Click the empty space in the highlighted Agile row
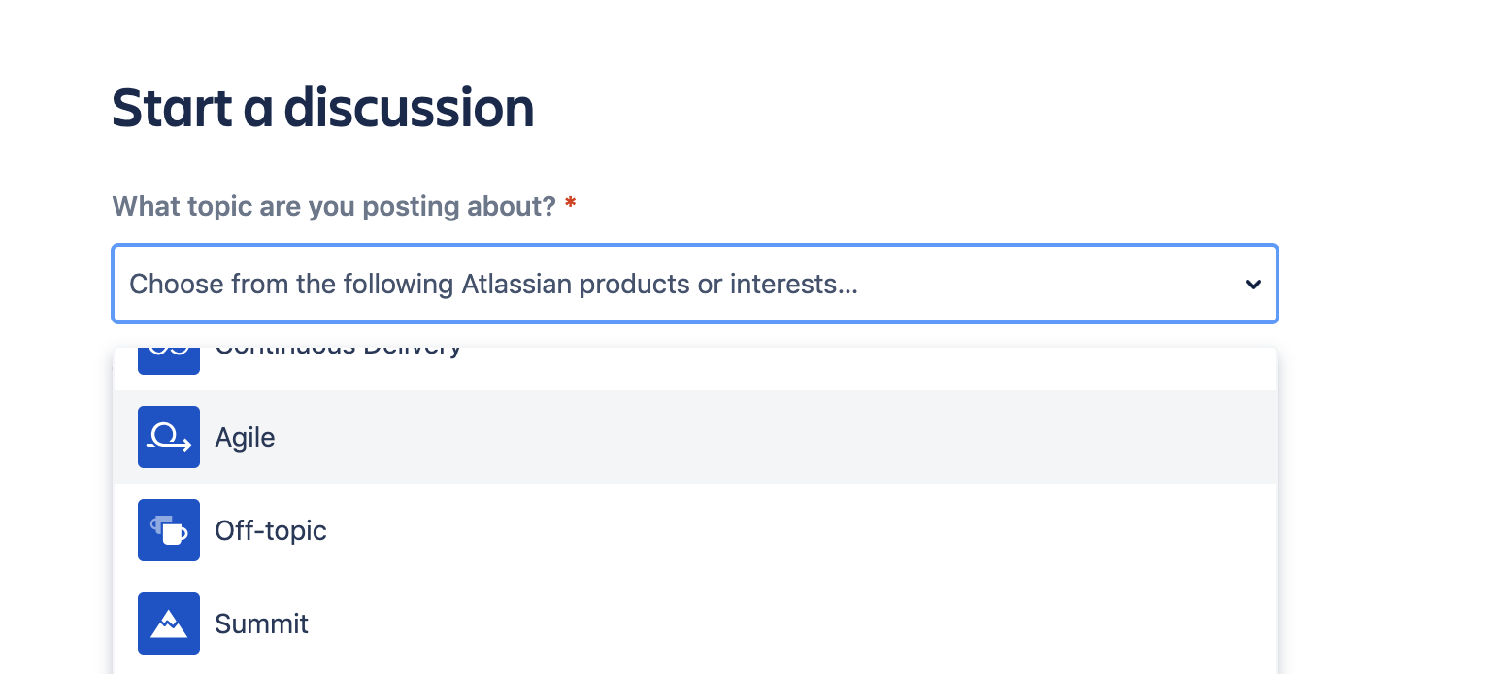1495x674 pixels. 777,437
